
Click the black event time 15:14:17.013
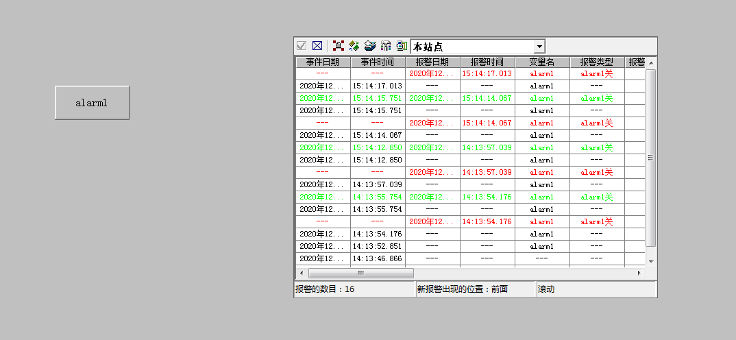coord(378,86)
